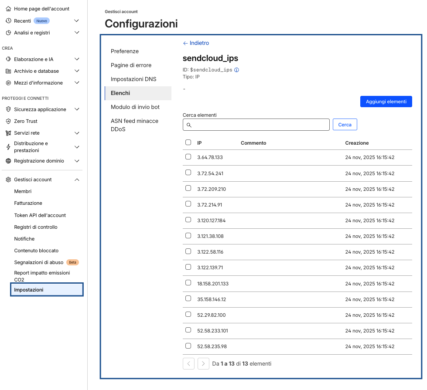Select the checkbox for IP 35.158.146.12
The width and height of the screenshot is (427, 390).
(x=188, y=298)
